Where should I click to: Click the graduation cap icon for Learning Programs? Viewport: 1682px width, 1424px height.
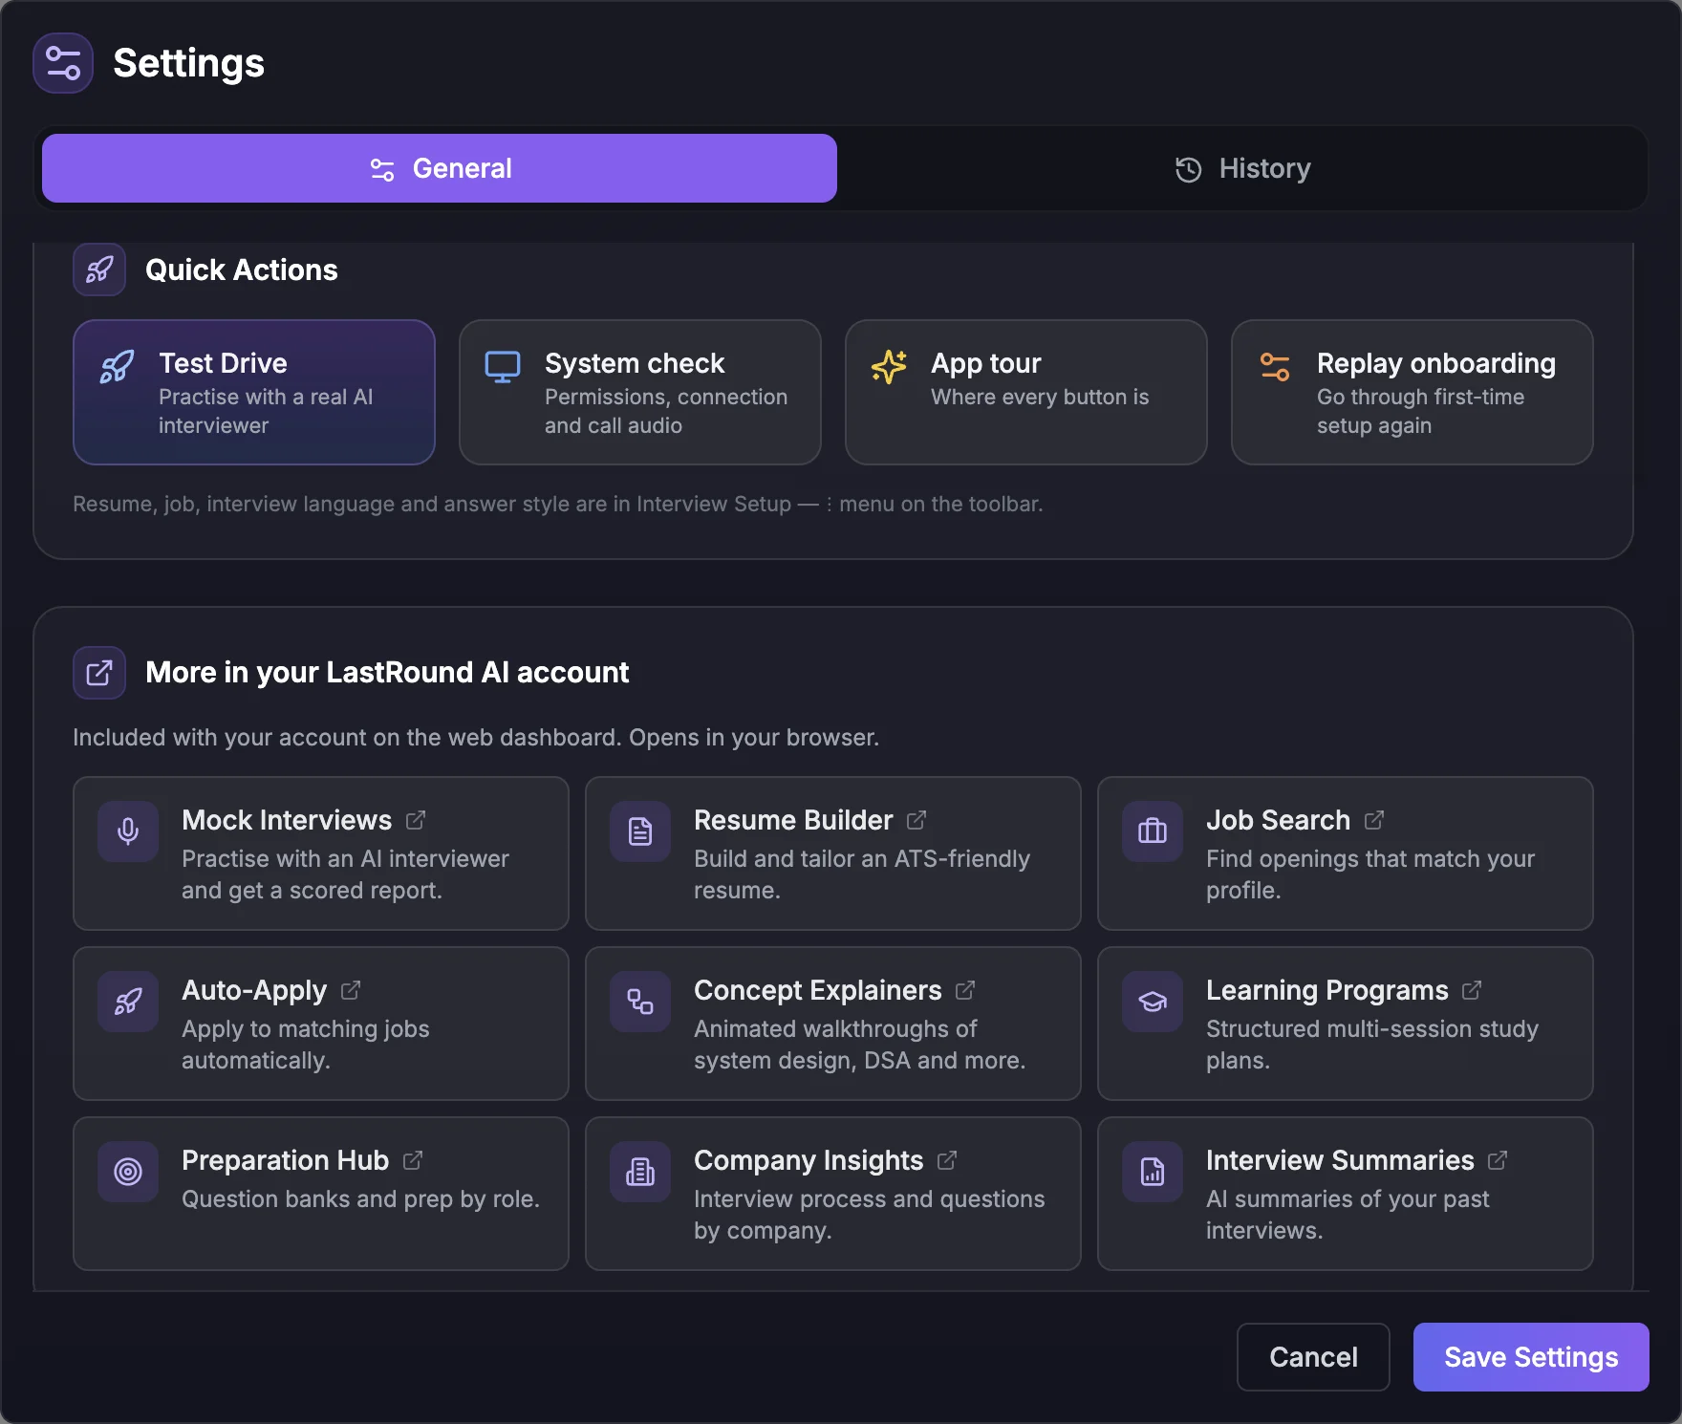pyautogui.click(x=1153, y=1002)
